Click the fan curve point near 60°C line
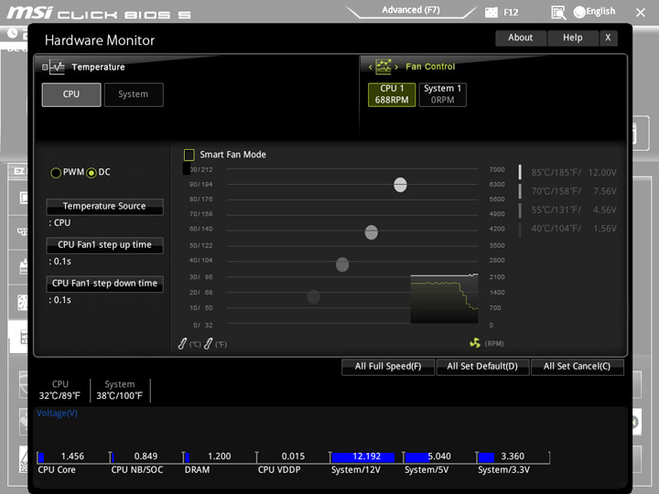The height and width of the screenshot is (494, 659). [x=371, y=231]
